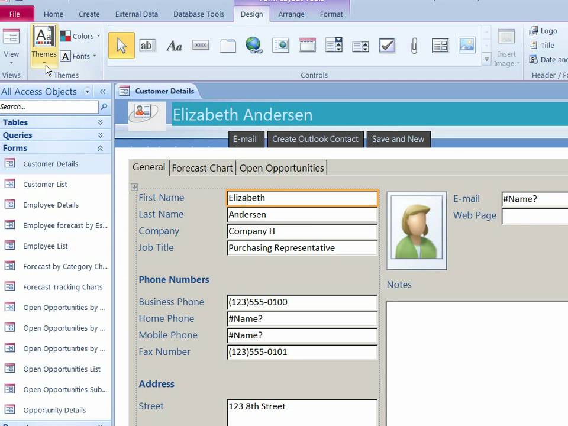Click the Job Title field
Viewport: 568px width, 426px height.
pos(302,248)
